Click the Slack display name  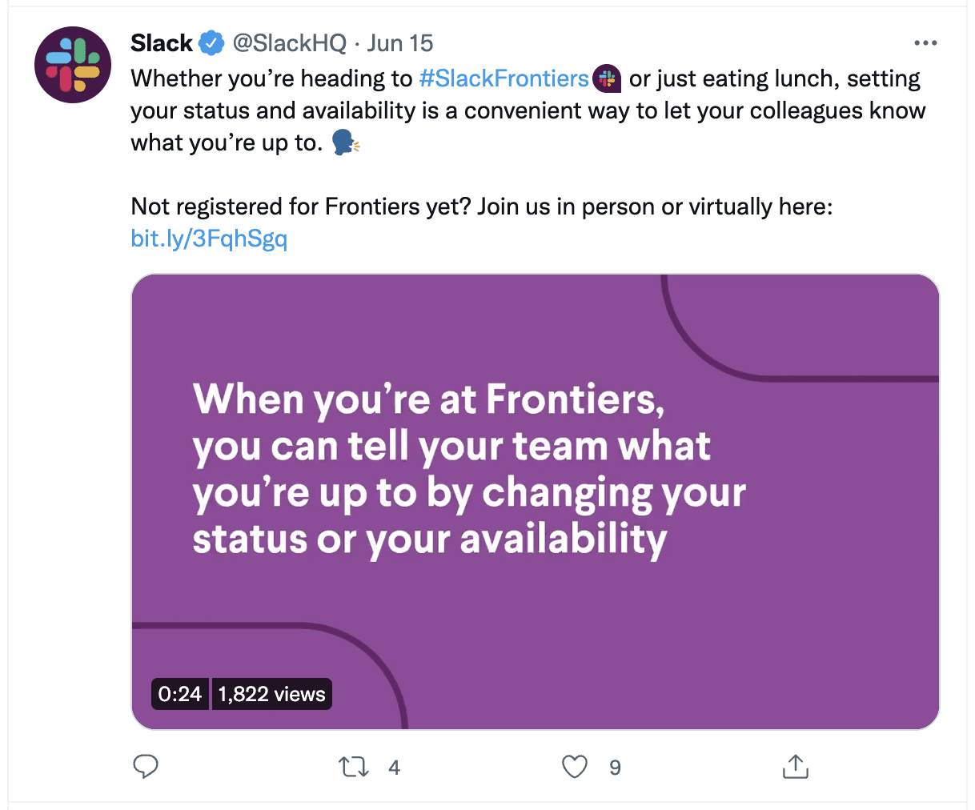(162, 43)
